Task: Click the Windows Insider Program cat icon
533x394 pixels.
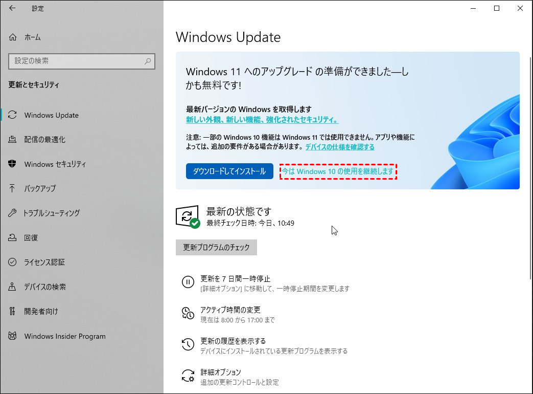Action: pyautogui.click(x=12, y=336)
